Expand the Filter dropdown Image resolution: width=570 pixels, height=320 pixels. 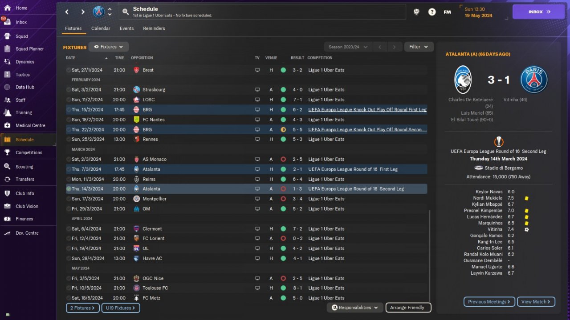click(419, 47)
